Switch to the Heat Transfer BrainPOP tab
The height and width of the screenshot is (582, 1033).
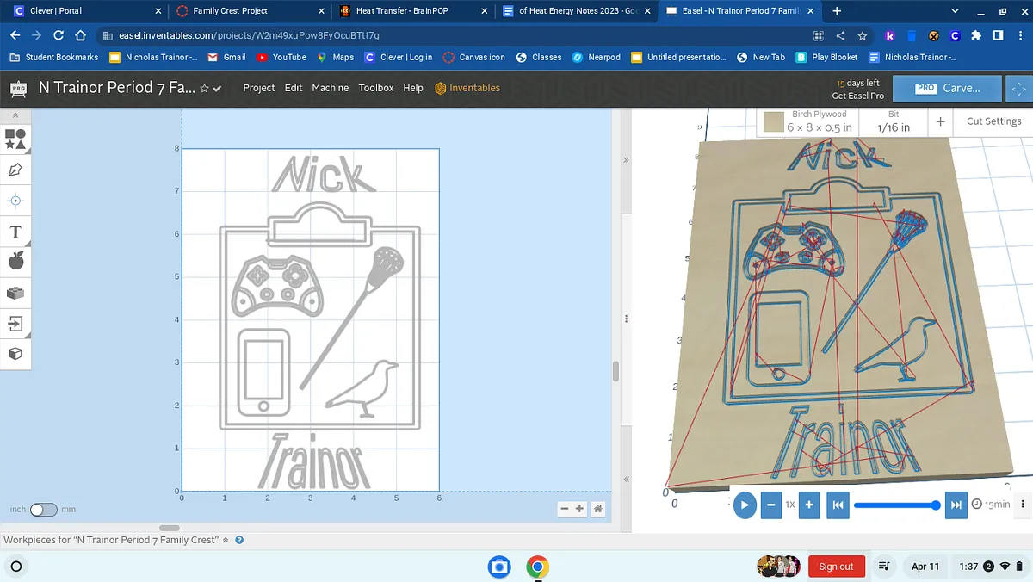[x=400, y=11]
